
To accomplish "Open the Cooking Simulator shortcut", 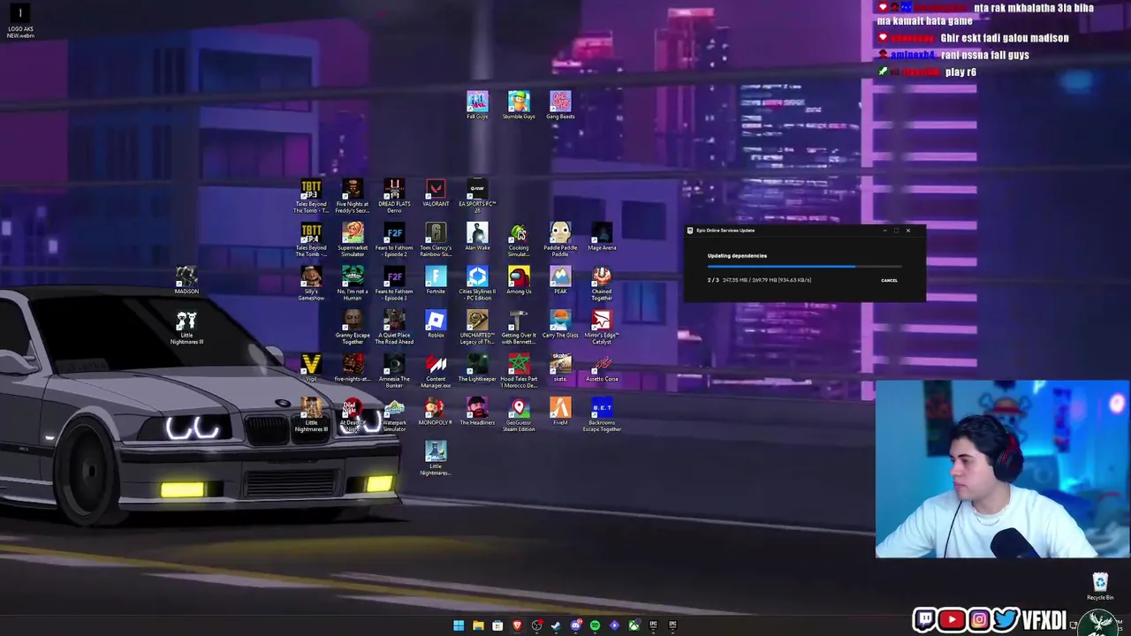I will click(x=519, y=239).
